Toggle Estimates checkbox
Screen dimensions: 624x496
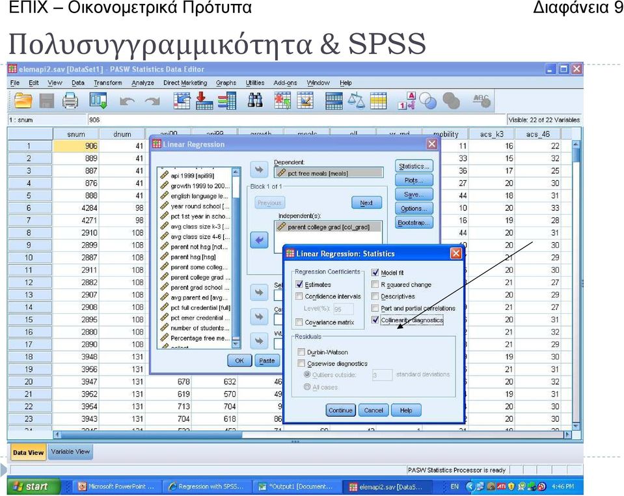[299, 284]
